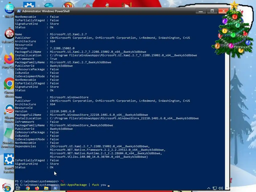Click the version value 22210.1401.6.0
This screenshot has width=256, height=192.
[x=62, y=111]
